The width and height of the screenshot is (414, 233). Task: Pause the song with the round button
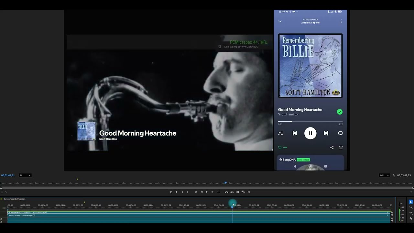[310, 133]
